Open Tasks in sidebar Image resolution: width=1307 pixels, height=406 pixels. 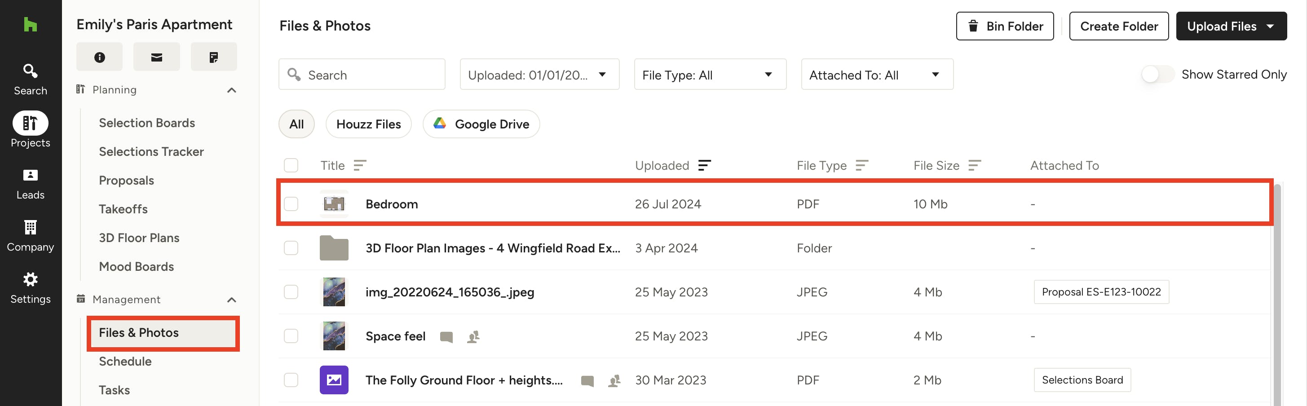(x=114, y=390)
